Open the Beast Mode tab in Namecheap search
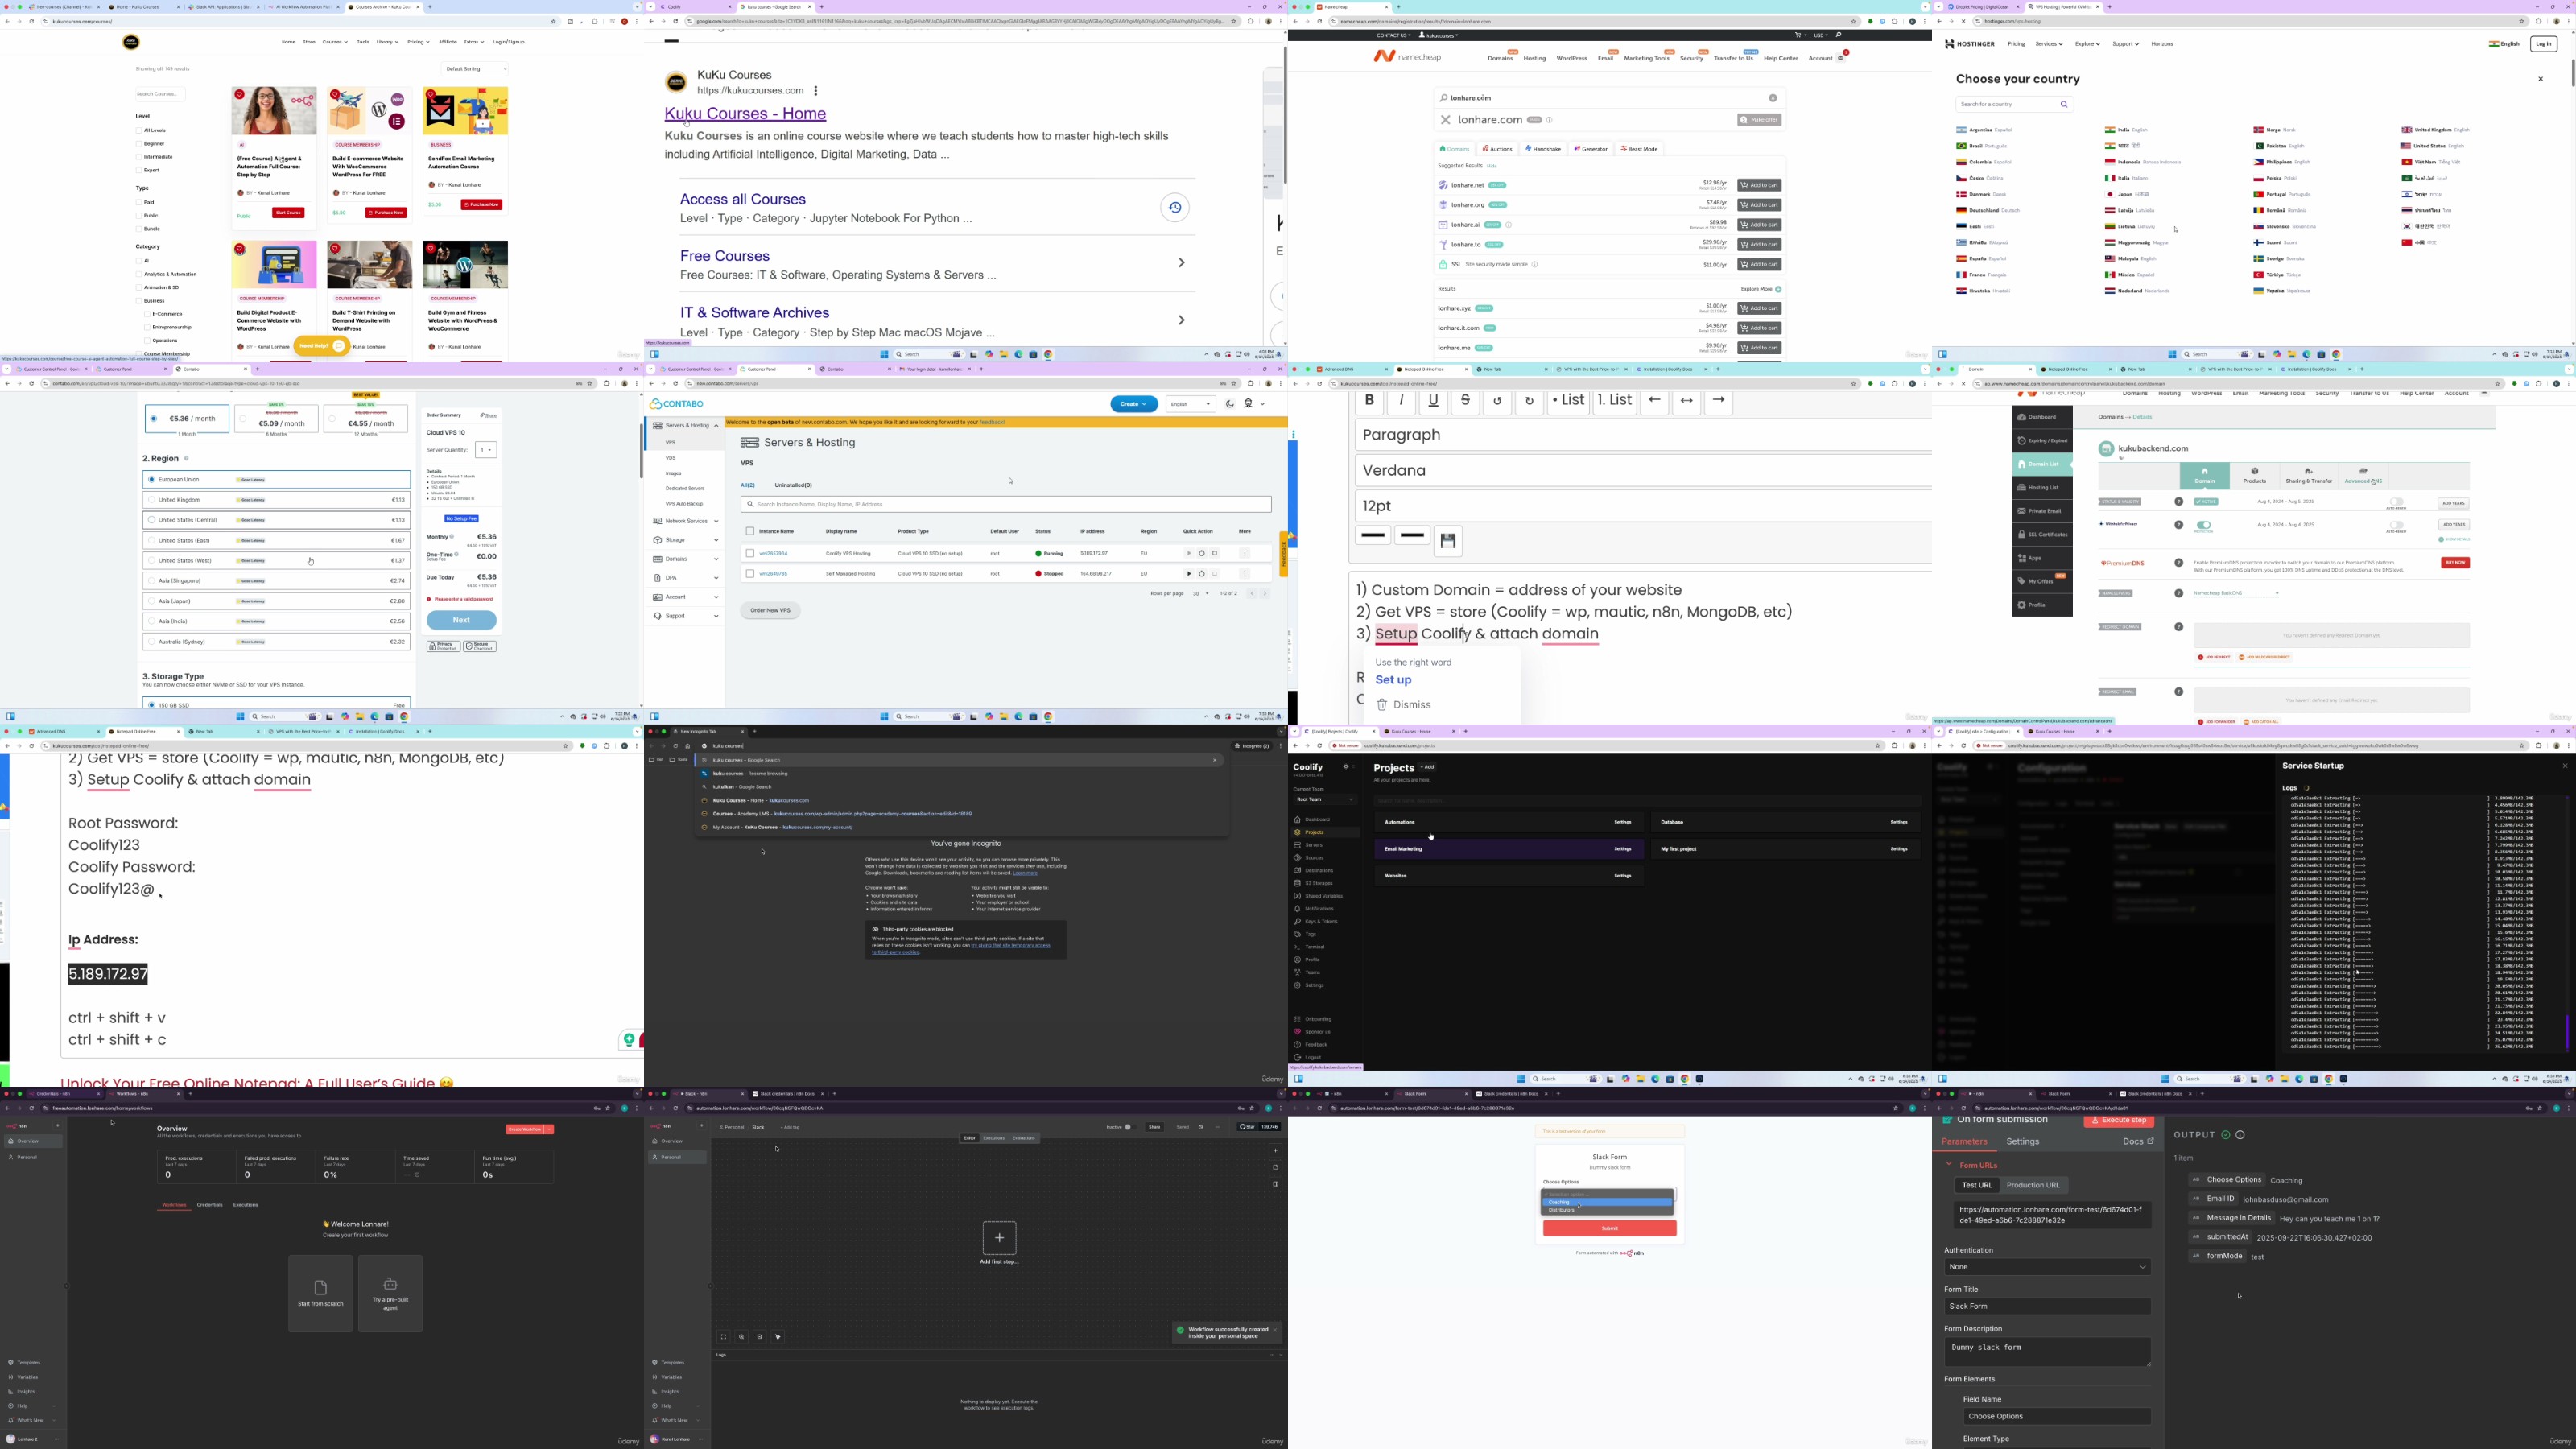Viewport: 2576px width, 1449px height. [x=1639, y=149]
